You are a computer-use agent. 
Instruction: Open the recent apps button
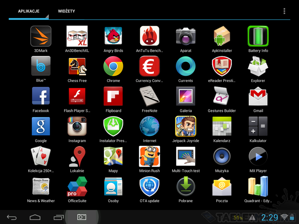click(x=58, y=217)
